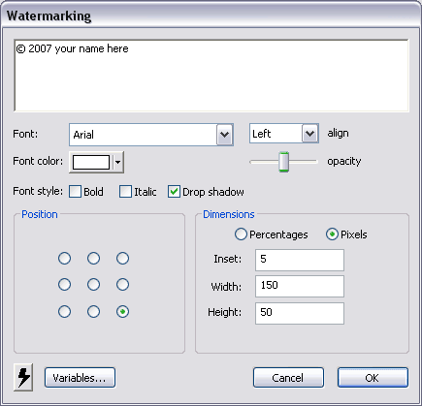The image size is (422, 406).
Task: Select the Pixels radio button
Action: (x=332, y=234)
